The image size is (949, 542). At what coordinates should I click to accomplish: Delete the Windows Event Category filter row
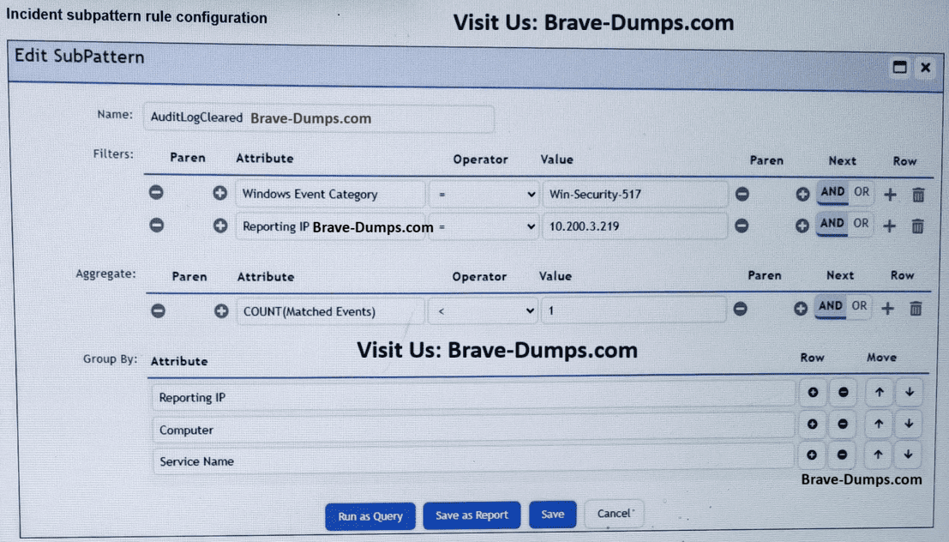click(918, 196)
